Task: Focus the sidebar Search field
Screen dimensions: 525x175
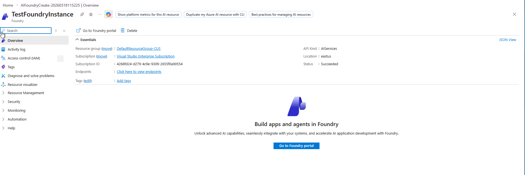Action: 26,31
